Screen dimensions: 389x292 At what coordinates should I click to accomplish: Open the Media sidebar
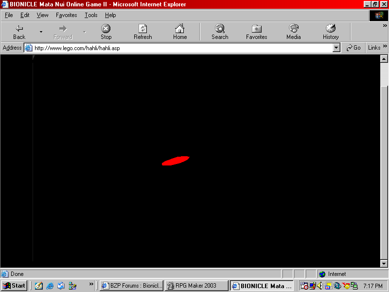[x=293, y=31]
